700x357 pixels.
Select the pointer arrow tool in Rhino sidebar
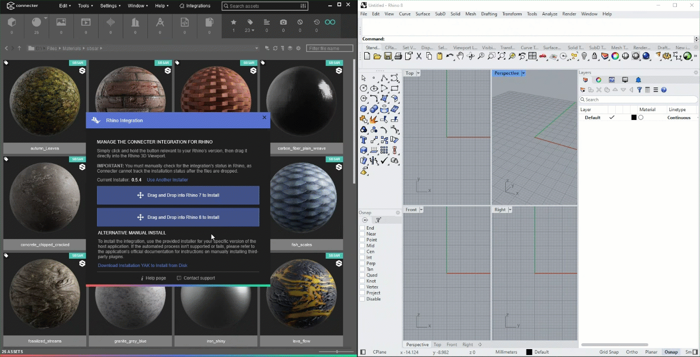[x=364, y=78]
